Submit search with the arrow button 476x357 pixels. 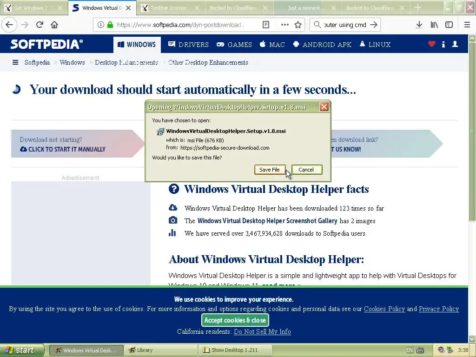tap(374, 25)
